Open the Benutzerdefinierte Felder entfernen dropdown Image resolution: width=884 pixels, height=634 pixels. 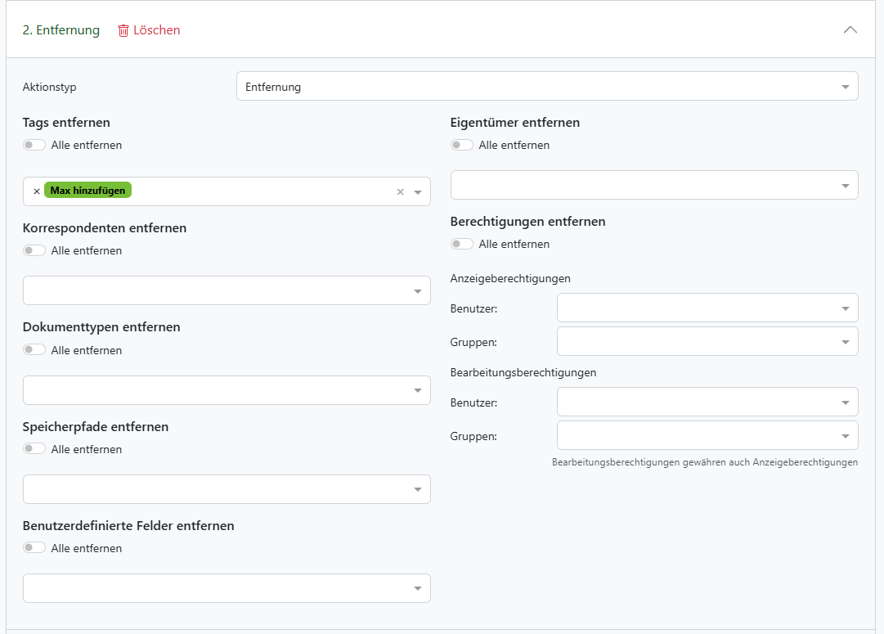click(x=227, y=588)
